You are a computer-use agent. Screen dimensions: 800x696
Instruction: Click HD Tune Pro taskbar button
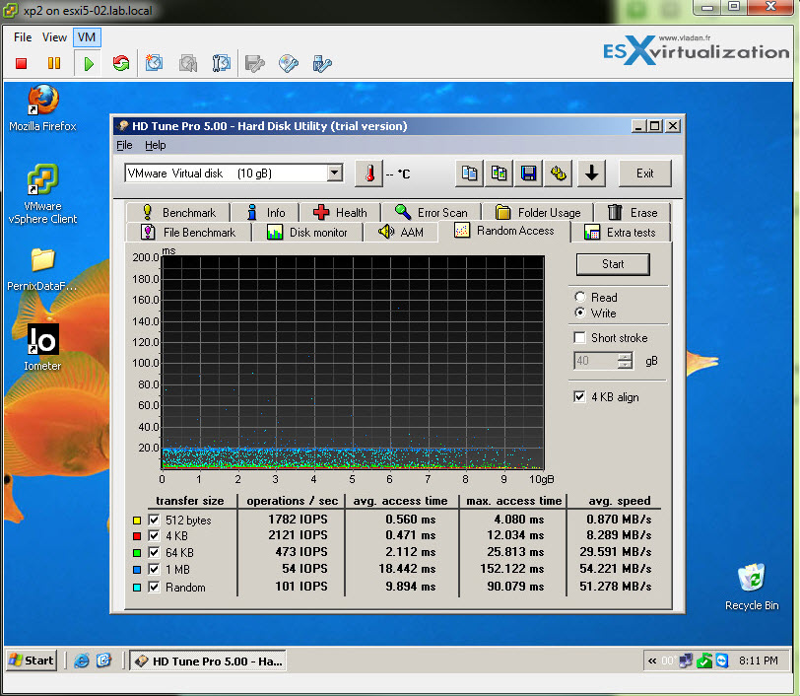(208, 661)
